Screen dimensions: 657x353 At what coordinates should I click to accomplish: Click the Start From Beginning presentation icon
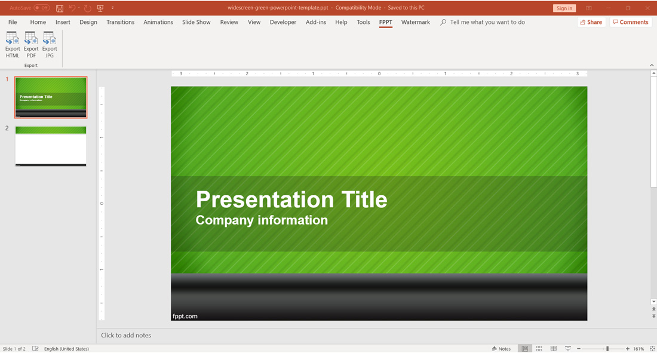tap(100, 8)
